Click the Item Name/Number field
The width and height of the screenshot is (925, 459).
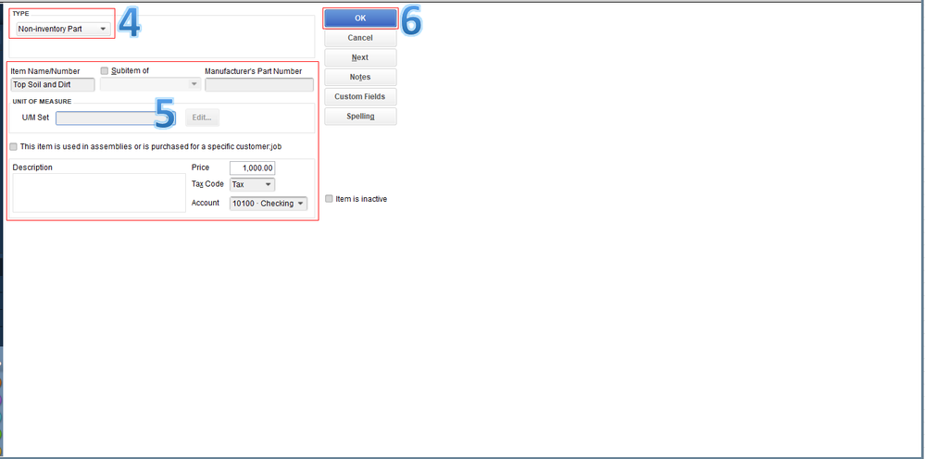coord(53,85)
